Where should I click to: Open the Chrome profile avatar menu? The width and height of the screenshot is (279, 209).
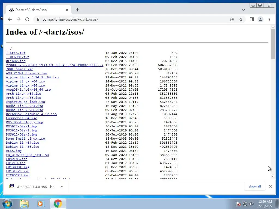click(x=260, y=19)
